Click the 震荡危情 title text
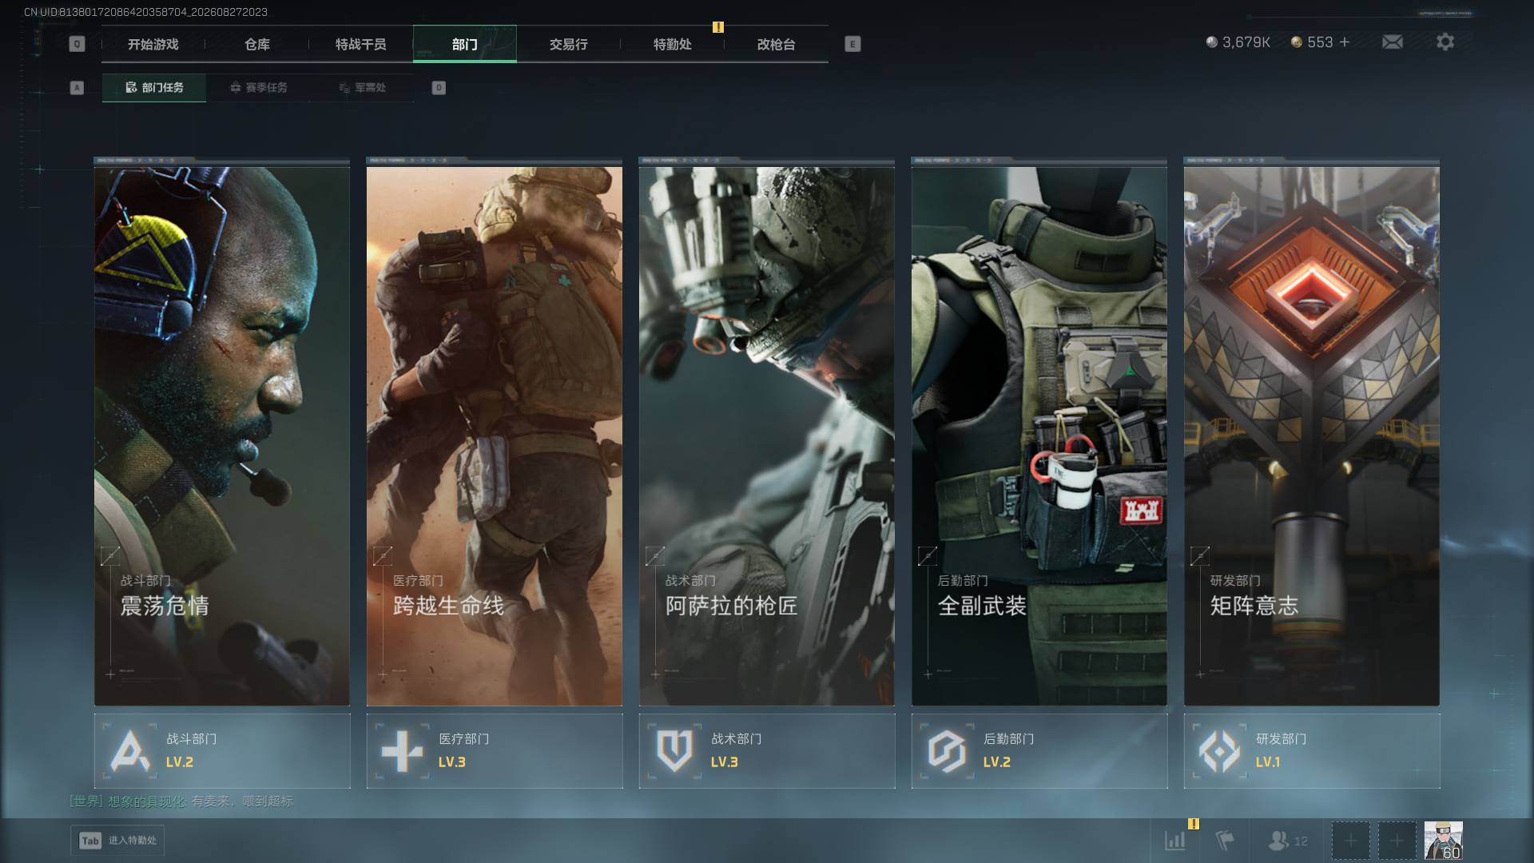The width and height of the screenshot is (1534, 863). pyautogui.click(x=165, y=606)
